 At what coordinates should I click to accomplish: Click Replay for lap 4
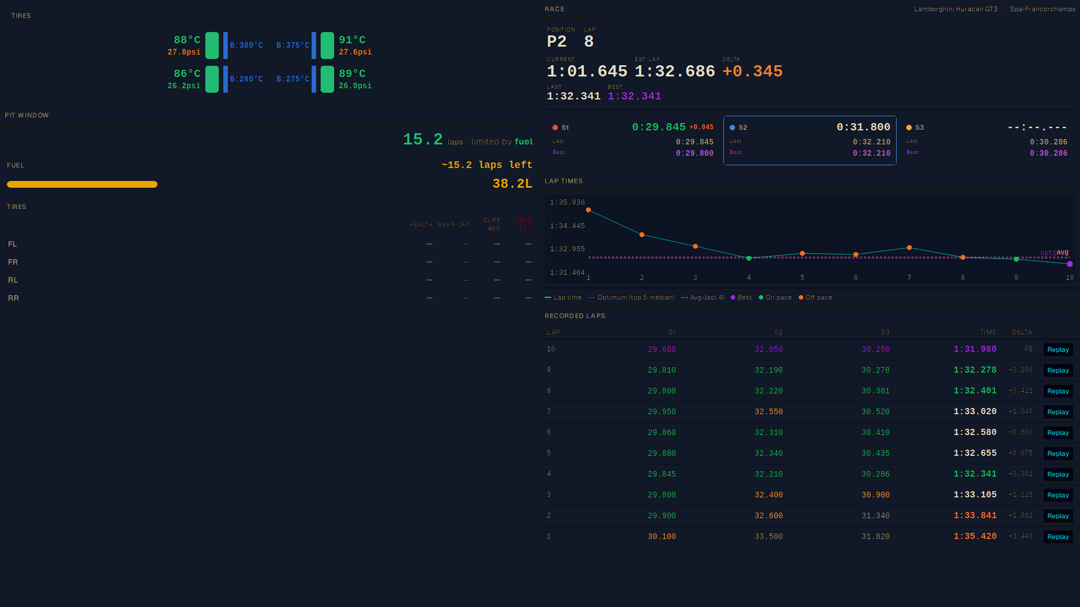coord(1058,474)
